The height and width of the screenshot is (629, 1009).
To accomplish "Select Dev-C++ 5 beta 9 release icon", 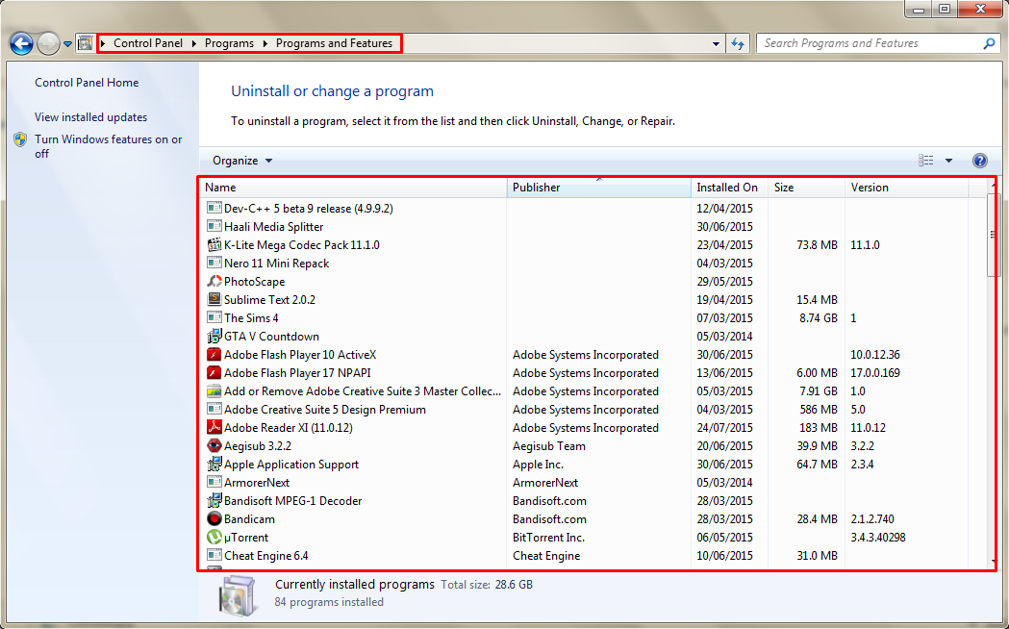I will click(x=214, y=208).
